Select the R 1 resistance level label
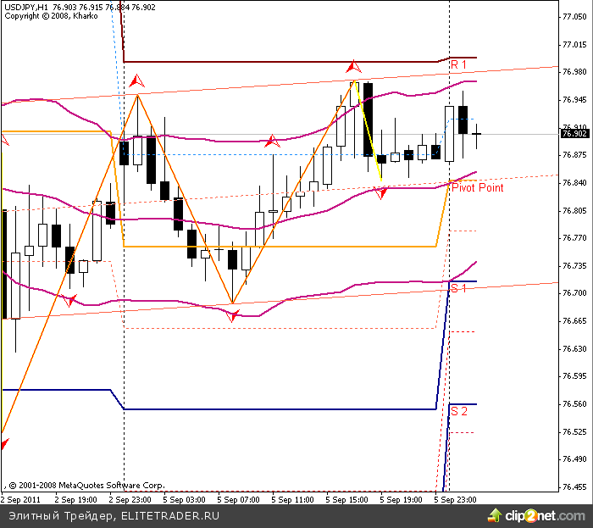 click(x=458, y=64)
